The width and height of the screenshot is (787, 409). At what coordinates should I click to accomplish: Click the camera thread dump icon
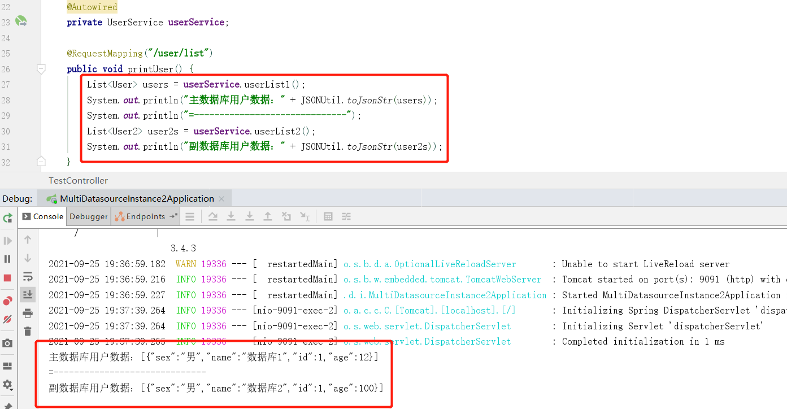(x=8, y=343)
